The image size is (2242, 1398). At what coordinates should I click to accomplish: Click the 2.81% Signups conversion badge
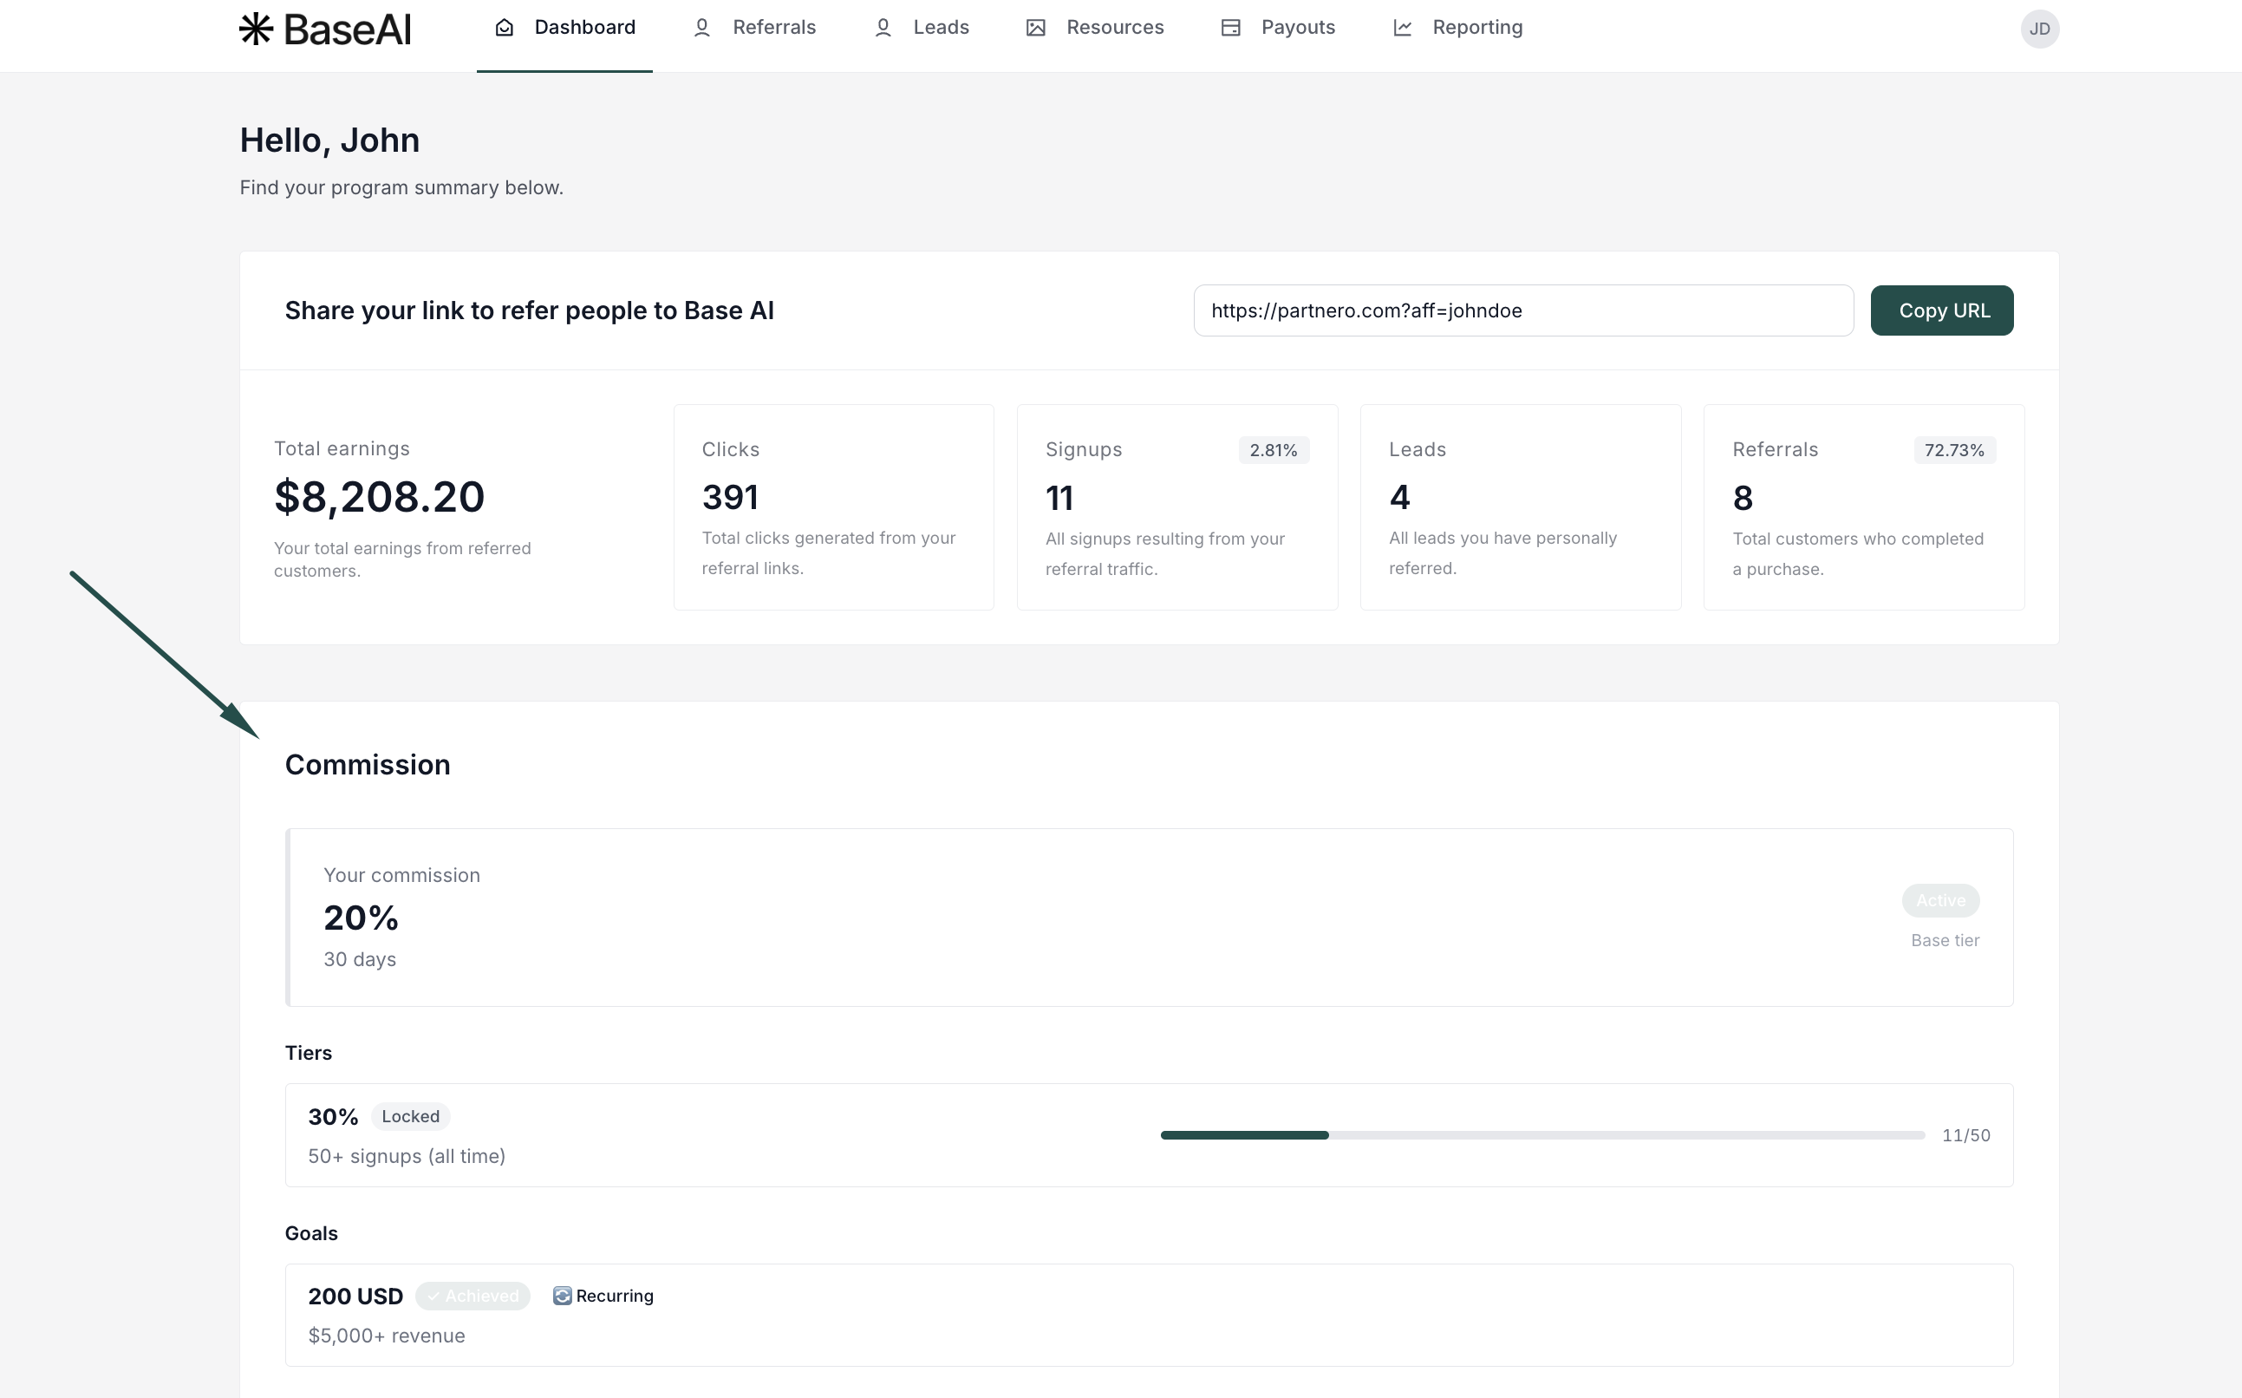click(x=1273, y=450)
